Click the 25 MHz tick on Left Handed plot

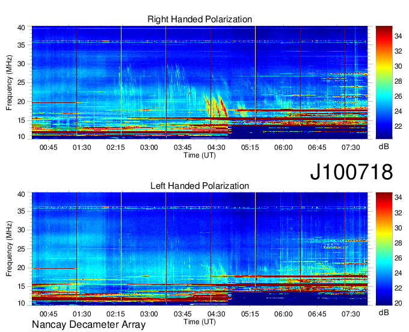coord(21,249)
